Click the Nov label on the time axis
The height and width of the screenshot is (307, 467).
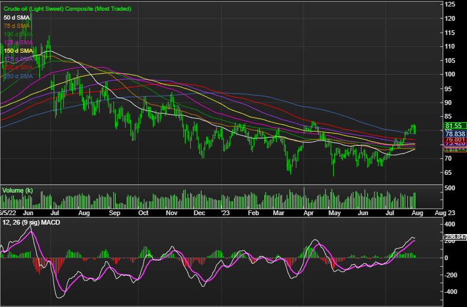pos(171,213)
